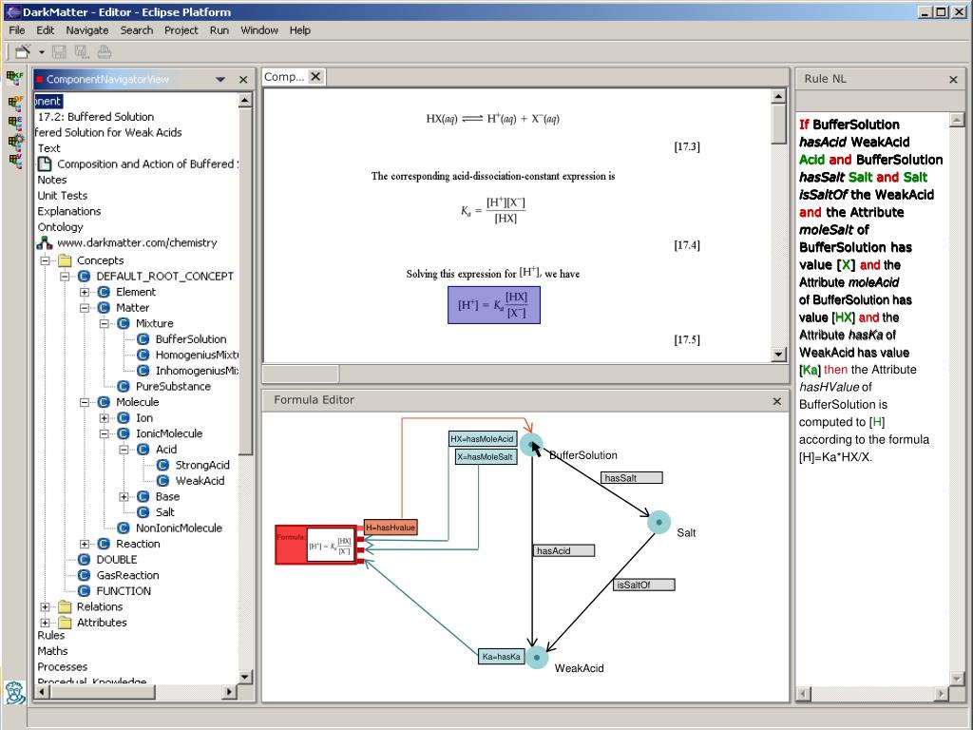The width and height of the screenshot is (973, 730).
Task: Click the Attributes folder icon
Action: click(x=66, y=622)
